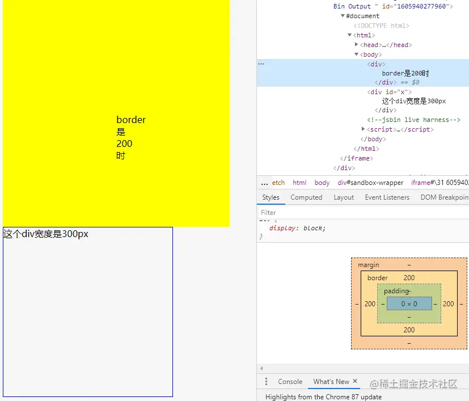Image resolution: width=469 pixels, height=401 pixels.
Task: Click the padding label in box model
Action: (x=396, y=291)
